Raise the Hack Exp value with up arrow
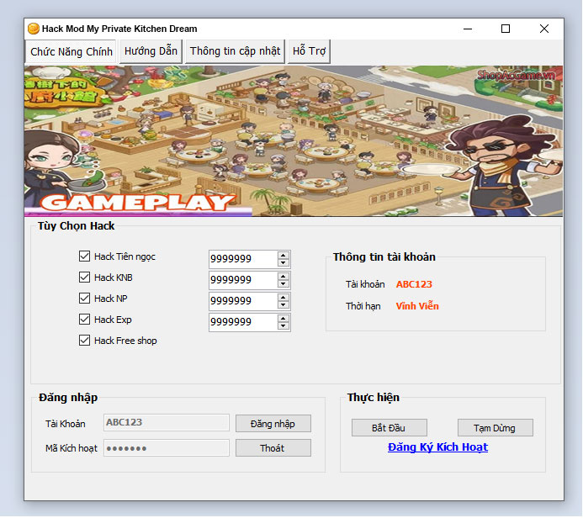583x518 pixels. (x=284, y=319)
